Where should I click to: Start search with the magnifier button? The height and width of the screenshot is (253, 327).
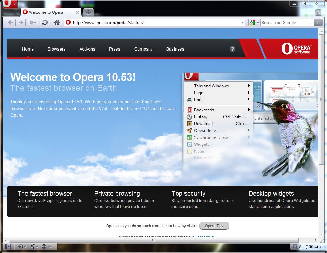(318, 22)
